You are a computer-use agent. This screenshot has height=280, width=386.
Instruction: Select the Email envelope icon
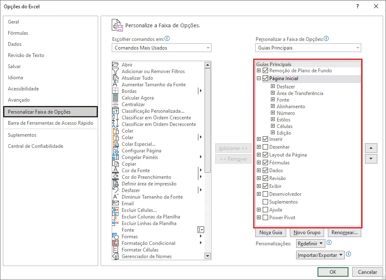[115, 203]
